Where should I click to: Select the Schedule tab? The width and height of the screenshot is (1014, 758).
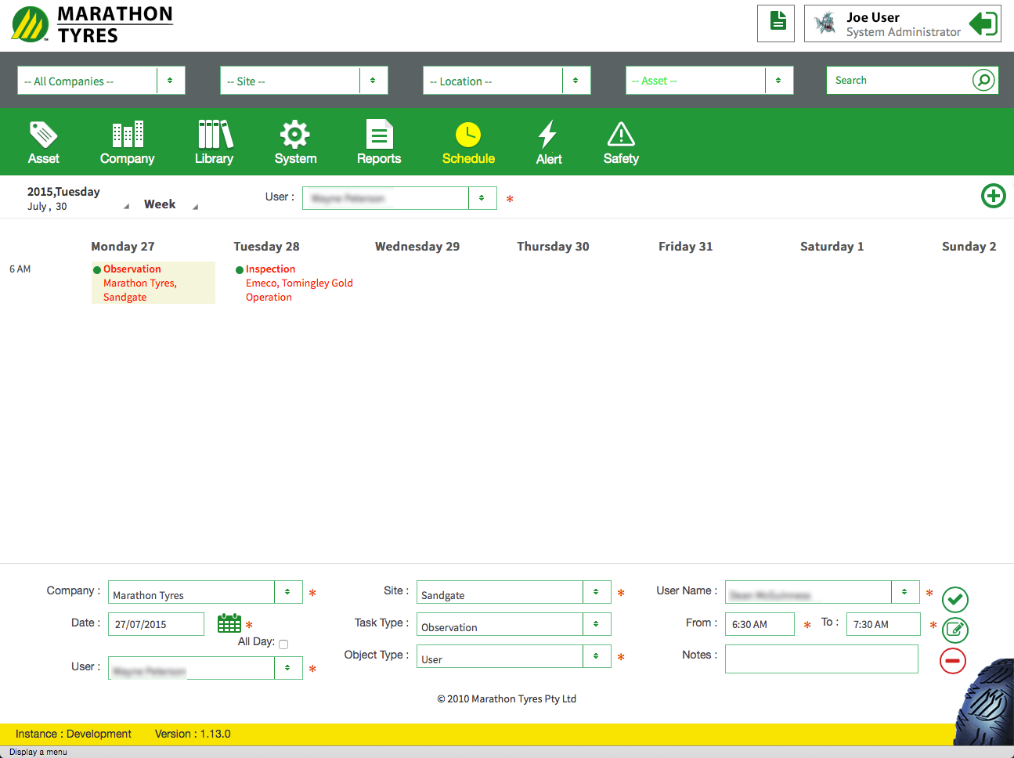click(x=468, y=143)
